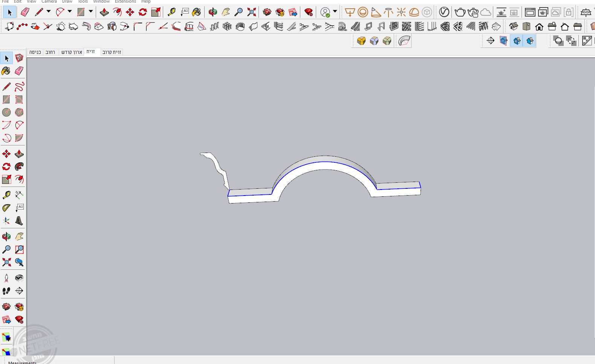This screenshot has height=364, width=595.
Task: Activate the Axes tool
Action: coord(6,221)
